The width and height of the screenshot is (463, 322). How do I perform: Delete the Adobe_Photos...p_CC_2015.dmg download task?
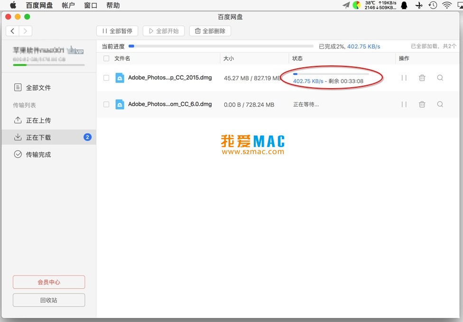point(422,78)
